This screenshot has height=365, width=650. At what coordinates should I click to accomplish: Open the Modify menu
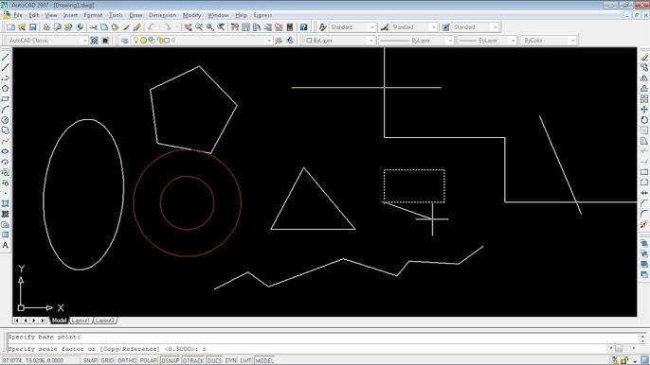pyautogui.click(x=192, y=15)
